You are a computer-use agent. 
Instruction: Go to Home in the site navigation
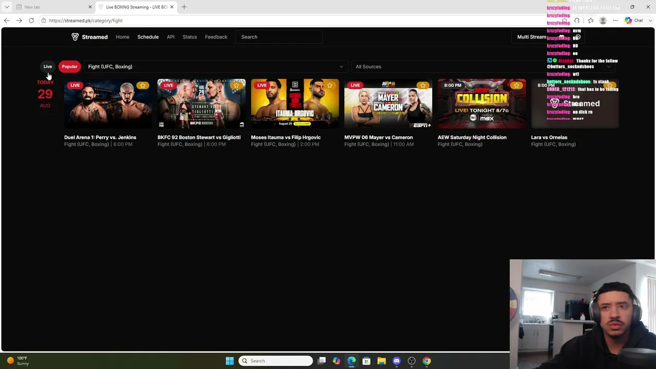122,37
